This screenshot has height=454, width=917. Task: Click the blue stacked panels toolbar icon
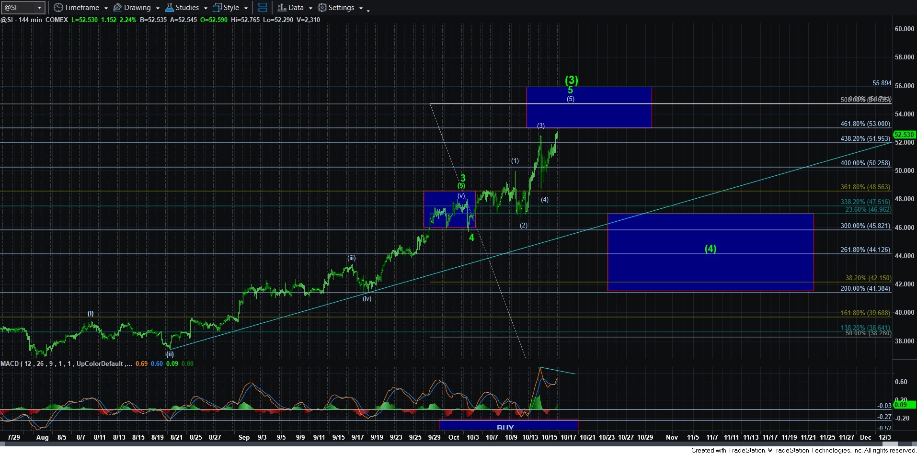[x=262, y=8]
